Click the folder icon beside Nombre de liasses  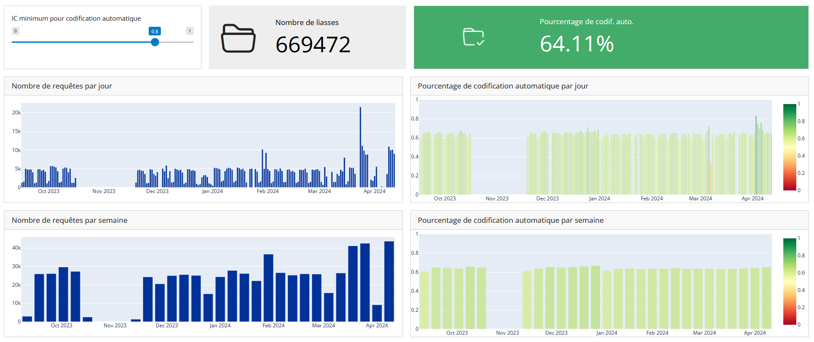click(238, 38)
